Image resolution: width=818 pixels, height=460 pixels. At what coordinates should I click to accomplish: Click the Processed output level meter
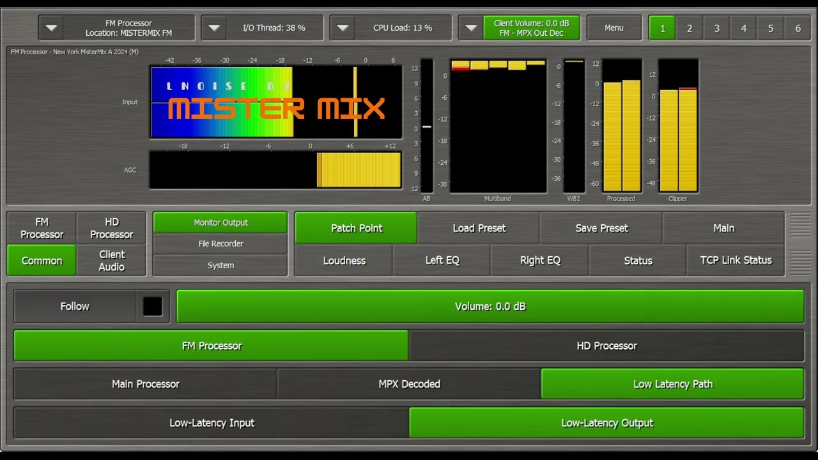pyautogui.click(x=622, y=126)
